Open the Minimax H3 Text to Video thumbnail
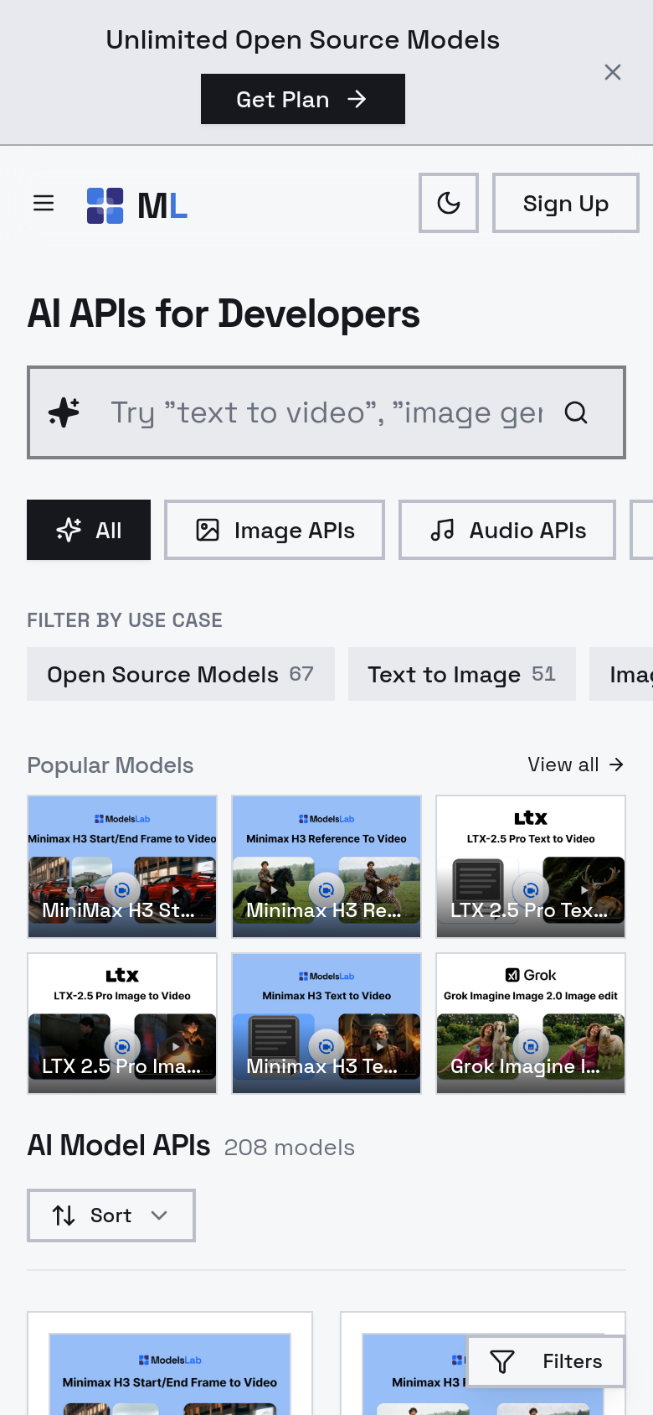 [326, 1024]
